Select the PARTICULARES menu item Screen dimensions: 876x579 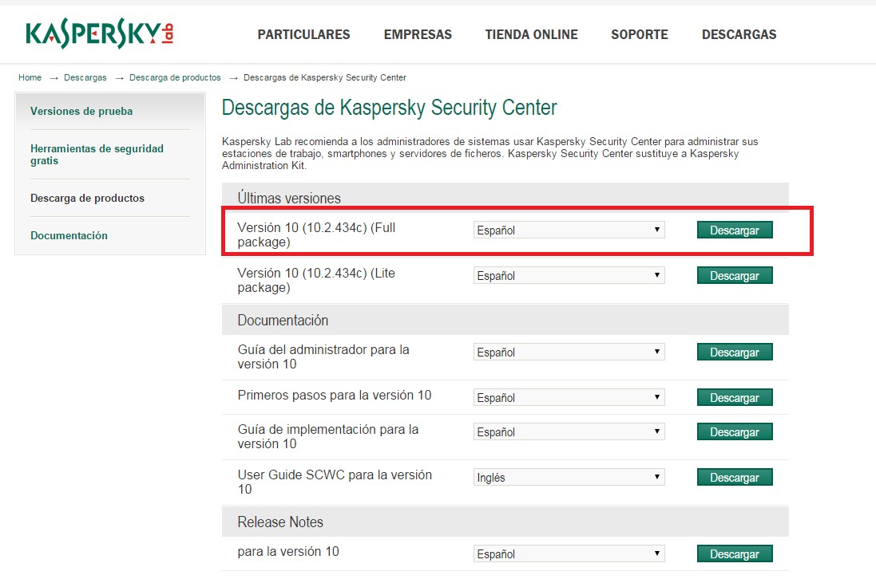[303, 34]
